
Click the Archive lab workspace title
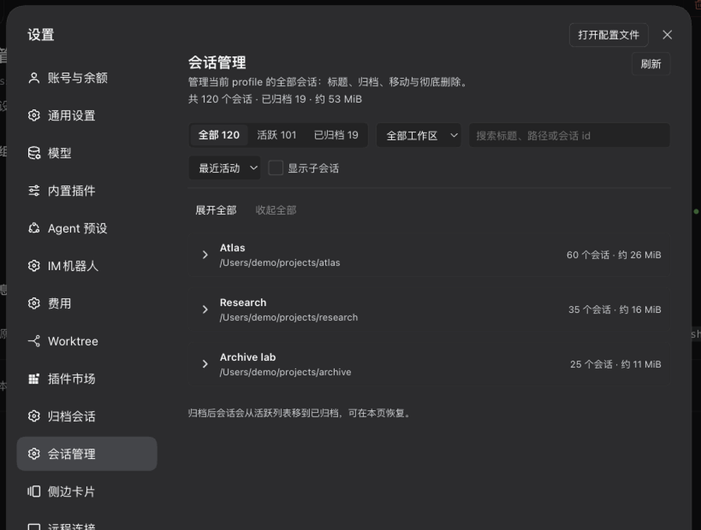point(248,357)
